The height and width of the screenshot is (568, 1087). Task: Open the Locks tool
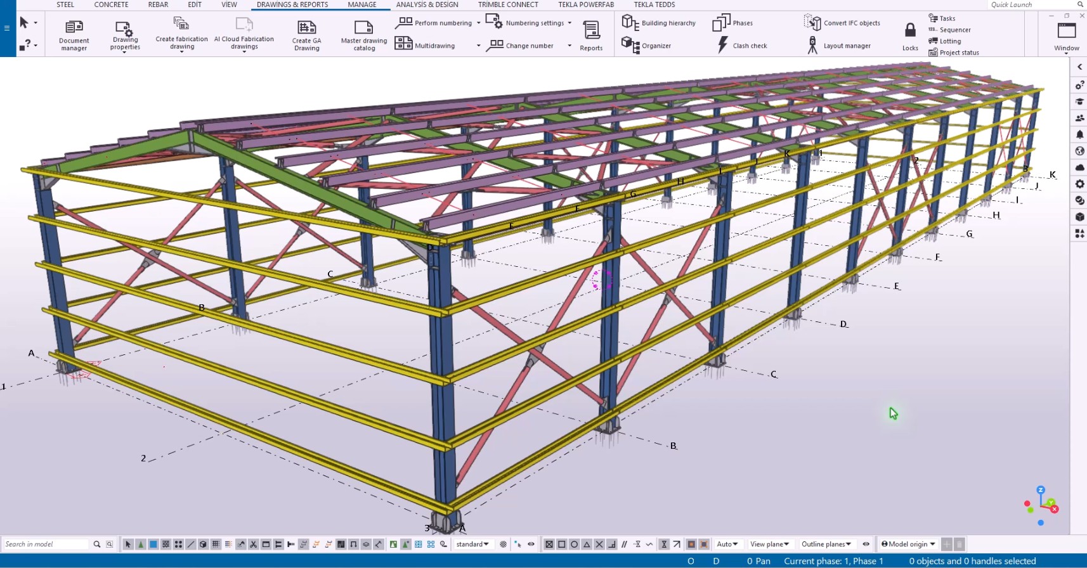pyautogui.click(x=910, y=36)
